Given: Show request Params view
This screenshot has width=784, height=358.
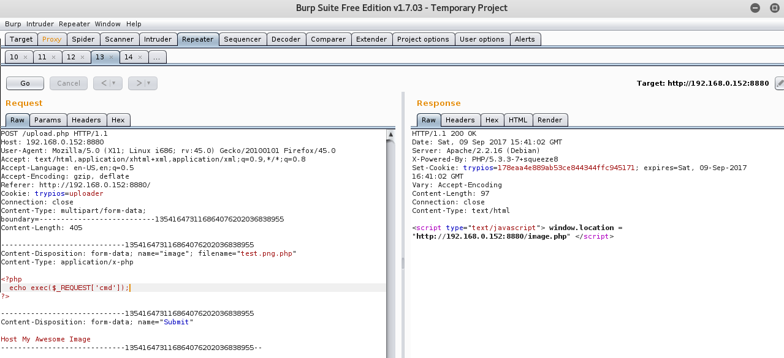Looking at the screenshot, I should point(48,120).
